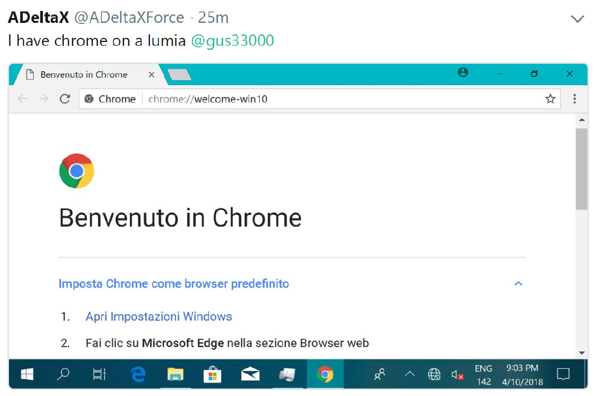This screenshot has height=396, width=598.
Task: Bookmark this page with the star icon
Action: click(550, 99)
